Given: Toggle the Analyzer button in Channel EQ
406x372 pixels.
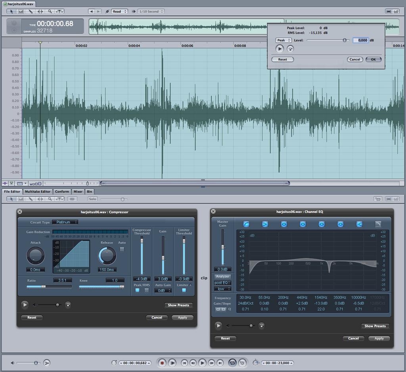Looking at the screenshot, I should coord(222,276).
